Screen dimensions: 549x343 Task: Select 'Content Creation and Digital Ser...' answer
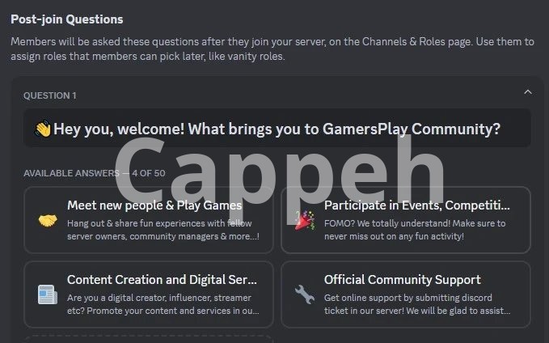pyautogui.click(x=162, y=280)
